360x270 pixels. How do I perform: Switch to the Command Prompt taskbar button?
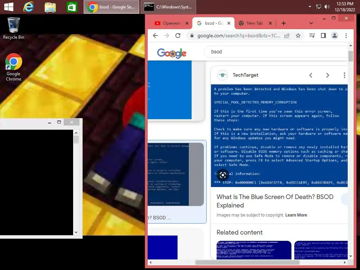pyautogui.click(x=168, y=7)
